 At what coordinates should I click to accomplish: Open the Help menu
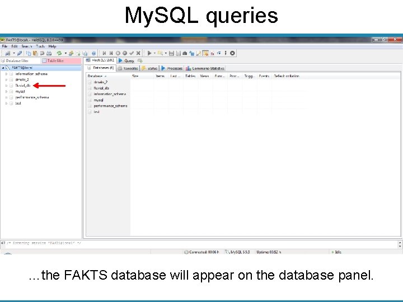(x=52, y=46)
